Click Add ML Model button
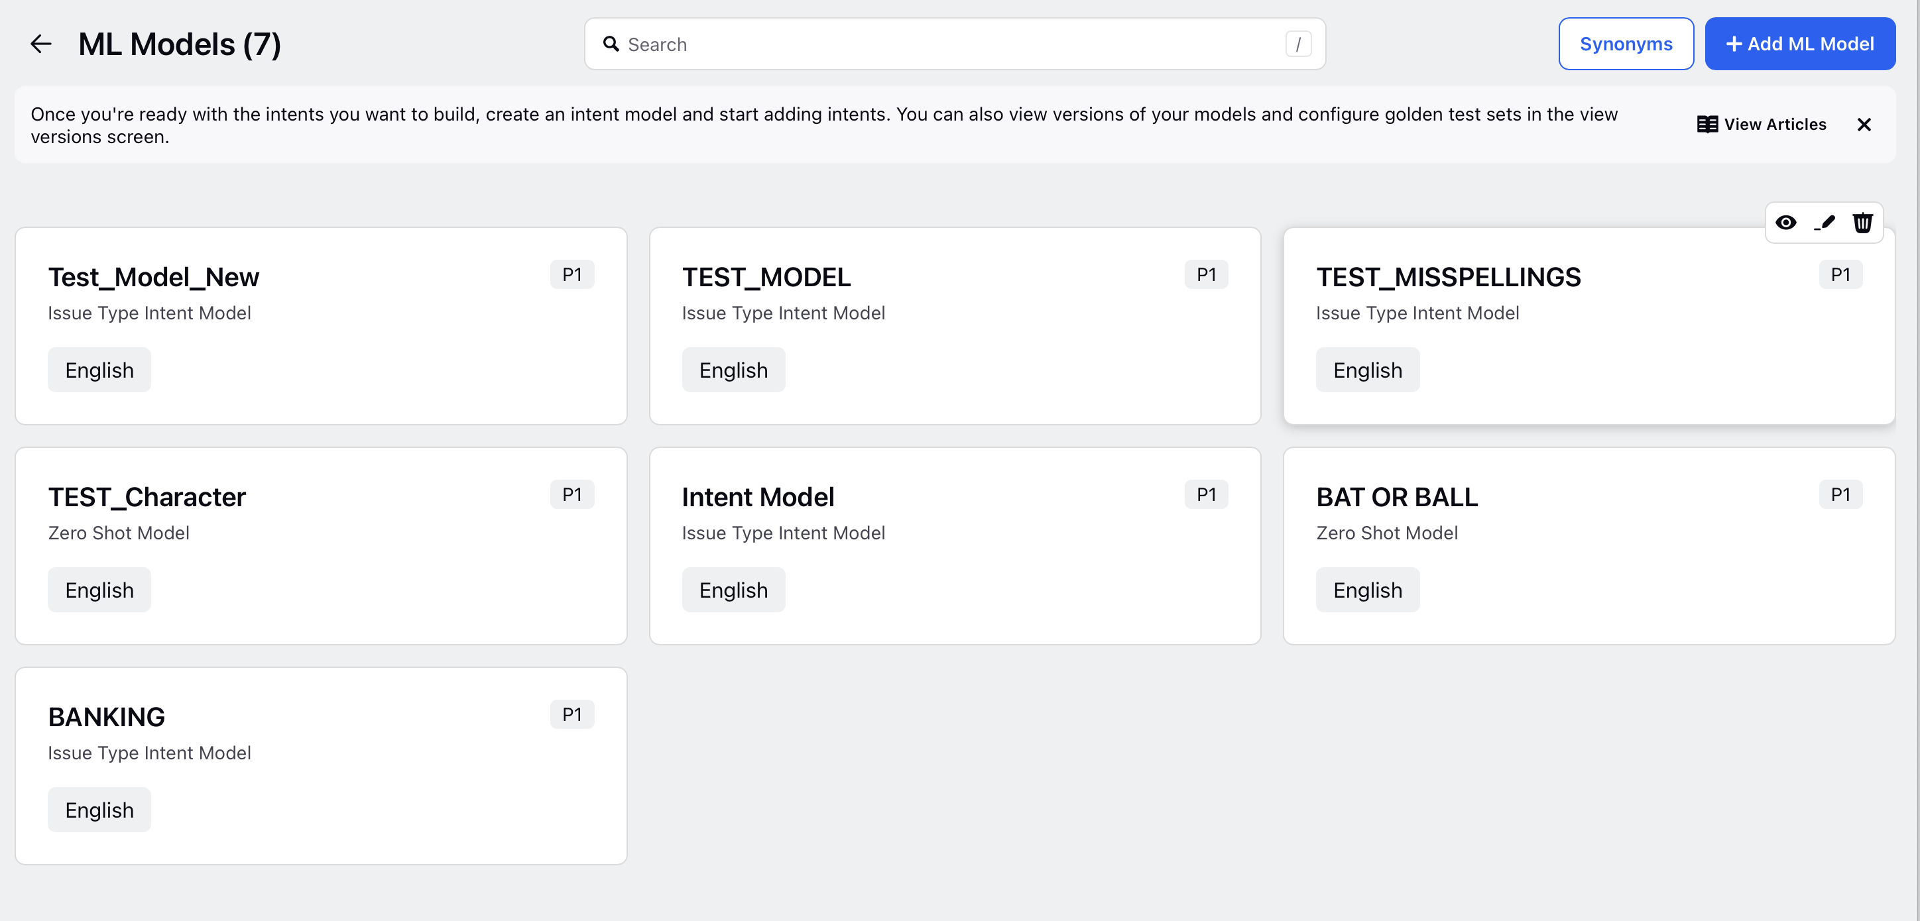This screenshot has width=1920, height=921. [1800, 44]
